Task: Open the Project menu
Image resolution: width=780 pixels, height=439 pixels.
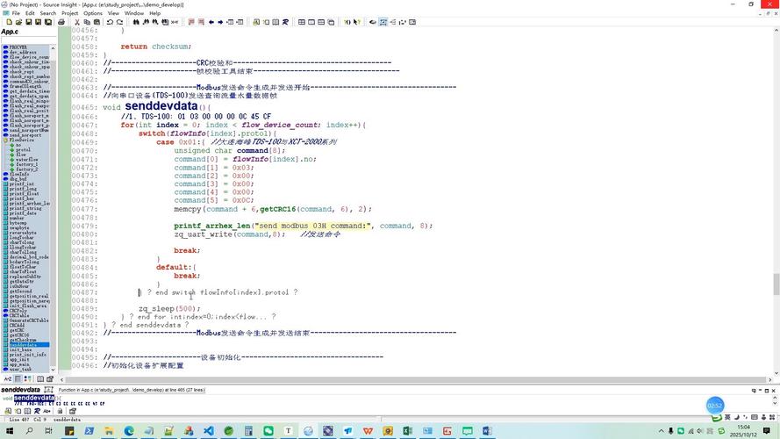Action: [x=69, y=13]
